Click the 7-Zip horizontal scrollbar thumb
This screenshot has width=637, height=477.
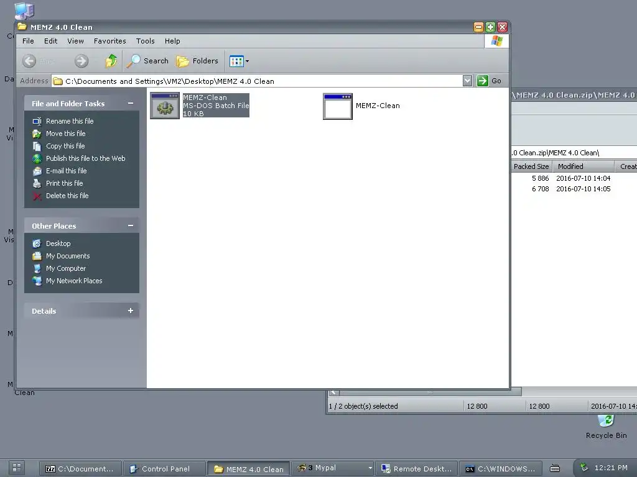coord(430,392)
